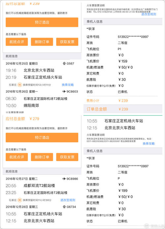Select the 飞机票价 ¥159 value

[x=123, y=61]
